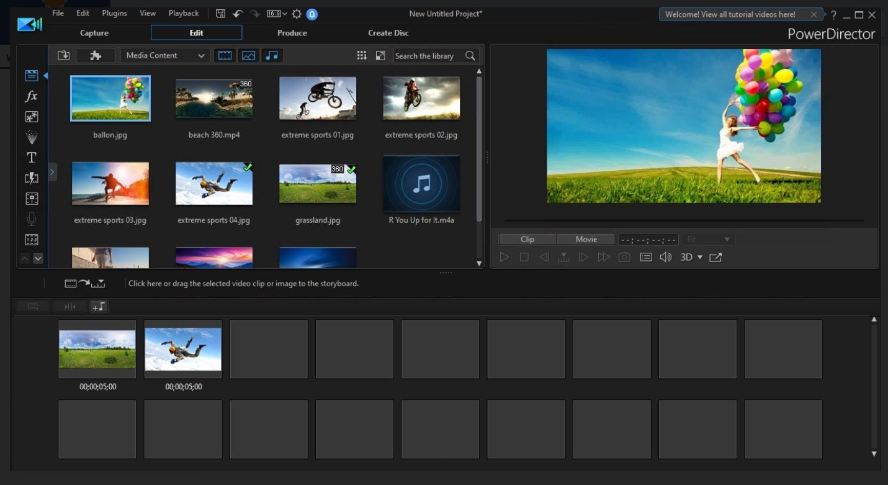
Task: Open preview quality/display options icon
Action: click(646, 257)
